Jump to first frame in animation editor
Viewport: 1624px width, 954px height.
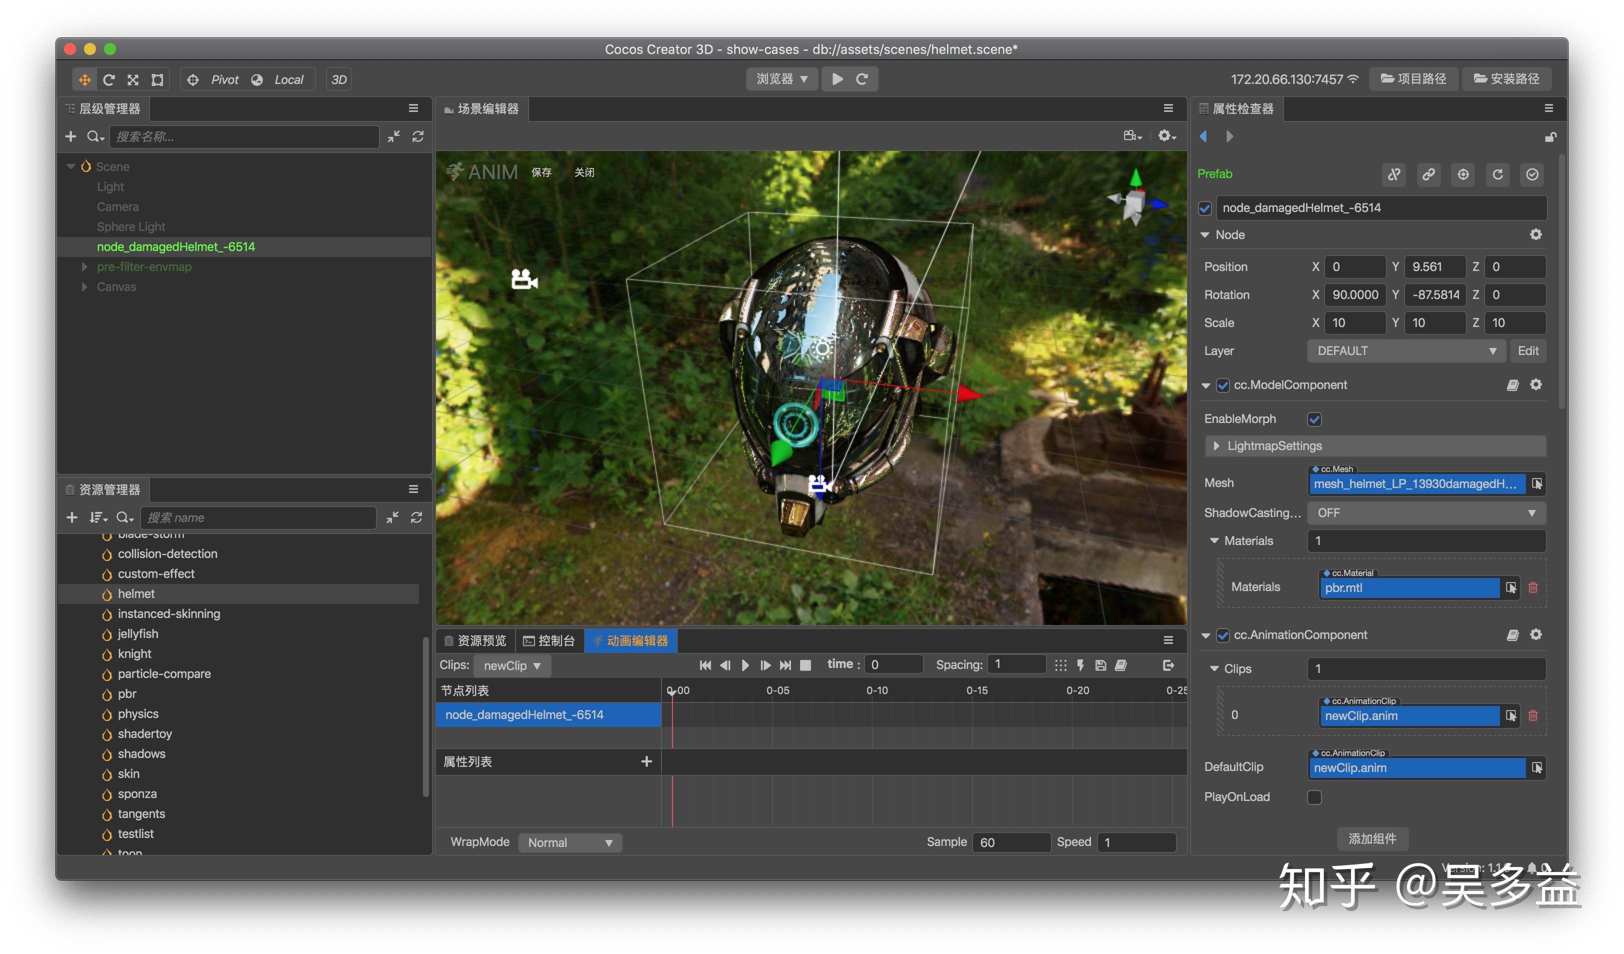point(705,665)
